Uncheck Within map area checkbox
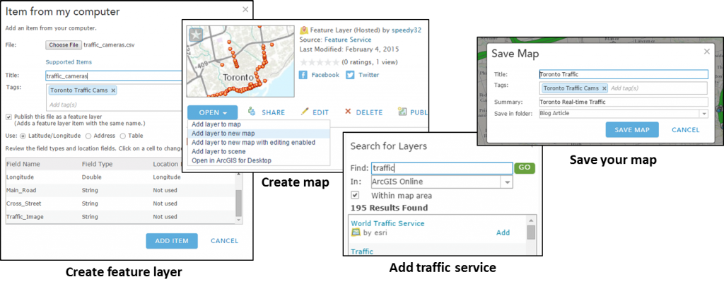Screen dimensions: 724x289 (355, 195)
